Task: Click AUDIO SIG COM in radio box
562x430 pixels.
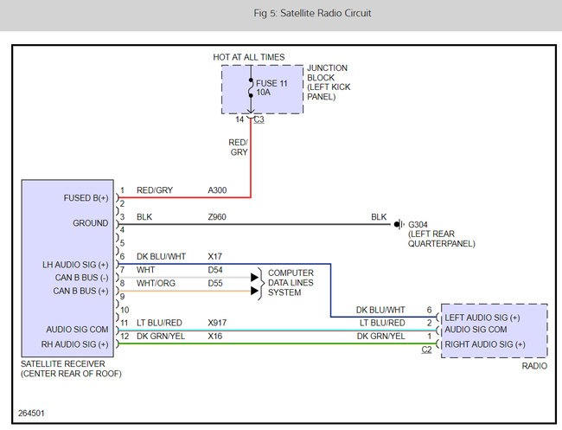Action: point(476,330)
